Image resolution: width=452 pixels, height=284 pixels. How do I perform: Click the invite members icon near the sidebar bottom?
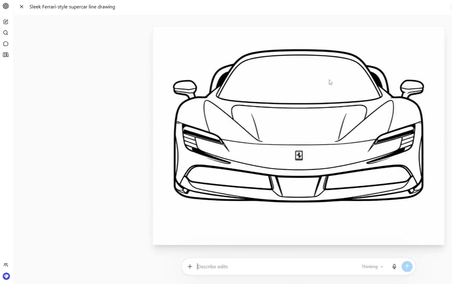click(6, 265)
